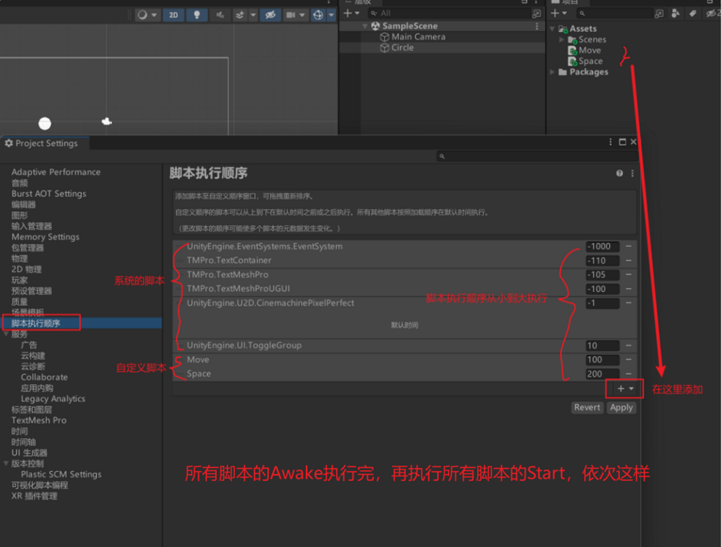The width and height of the screenshot is (721, 547).
Task: Click the draw mode shading sphere icon
Action: point(142,15)
